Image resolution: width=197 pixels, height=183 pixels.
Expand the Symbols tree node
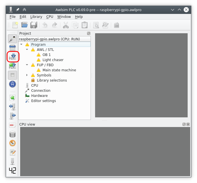point(27,75)
